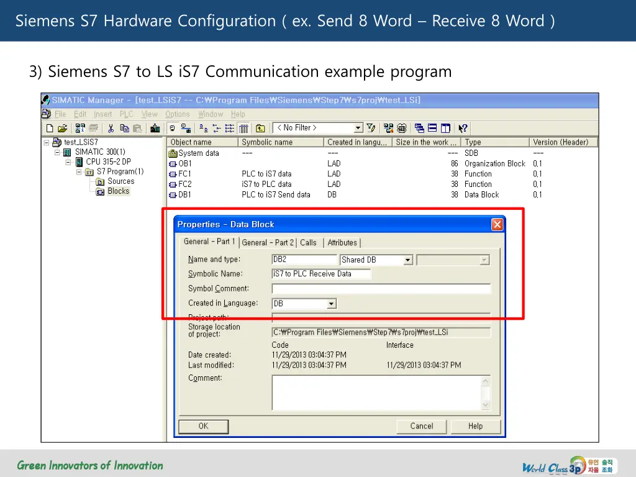This screenshot has width=636, height=477.
Task: Switch to Large Icons view
Action: 203,129
